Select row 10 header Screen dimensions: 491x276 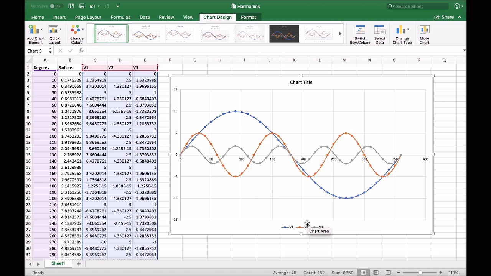click(x=28, y=123)
